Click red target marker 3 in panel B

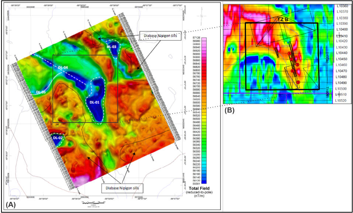[297, 65]
